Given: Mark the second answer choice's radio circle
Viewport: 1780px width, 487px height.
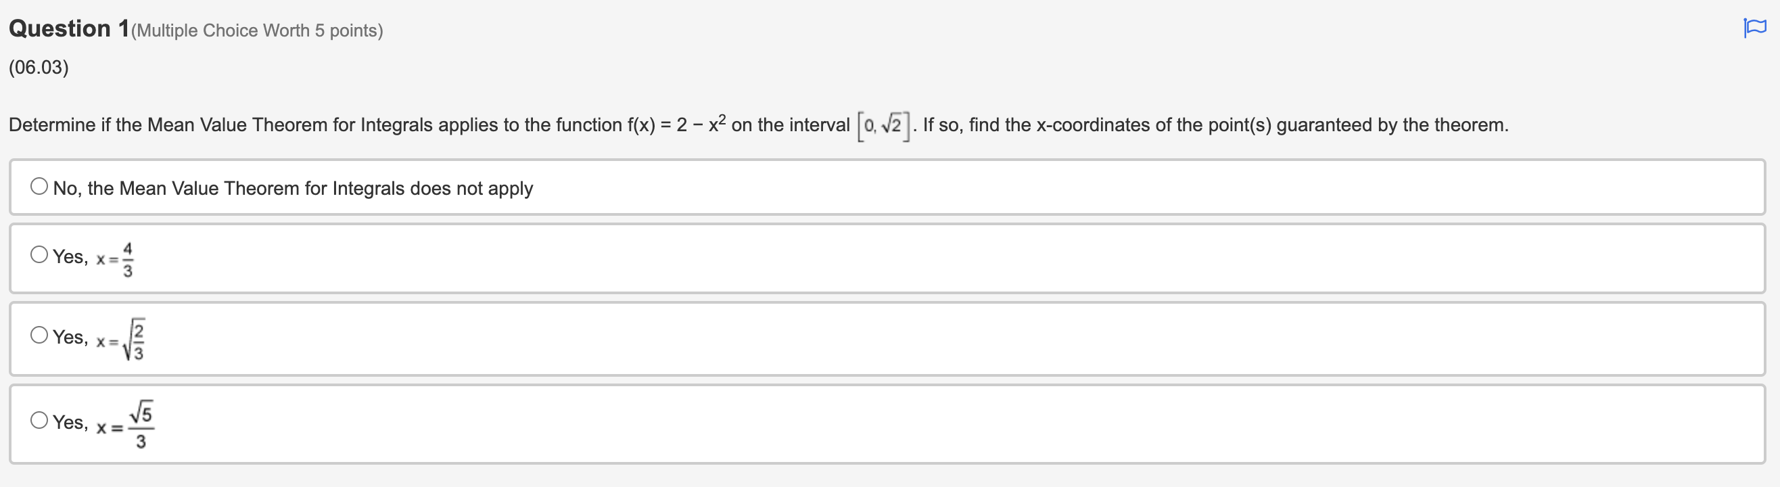Looking at the screenshot, I should [x=39, y=255].
